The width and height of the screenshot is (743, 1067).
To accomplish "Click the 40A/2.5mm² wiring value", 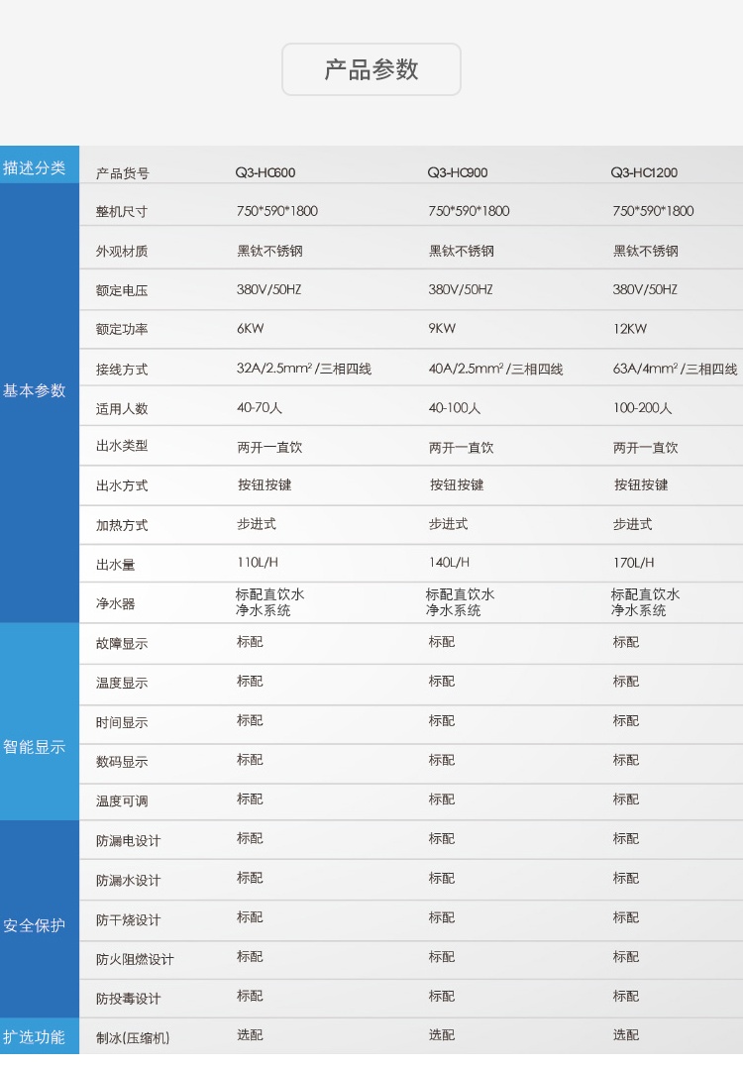I will (x=495, y=369).
